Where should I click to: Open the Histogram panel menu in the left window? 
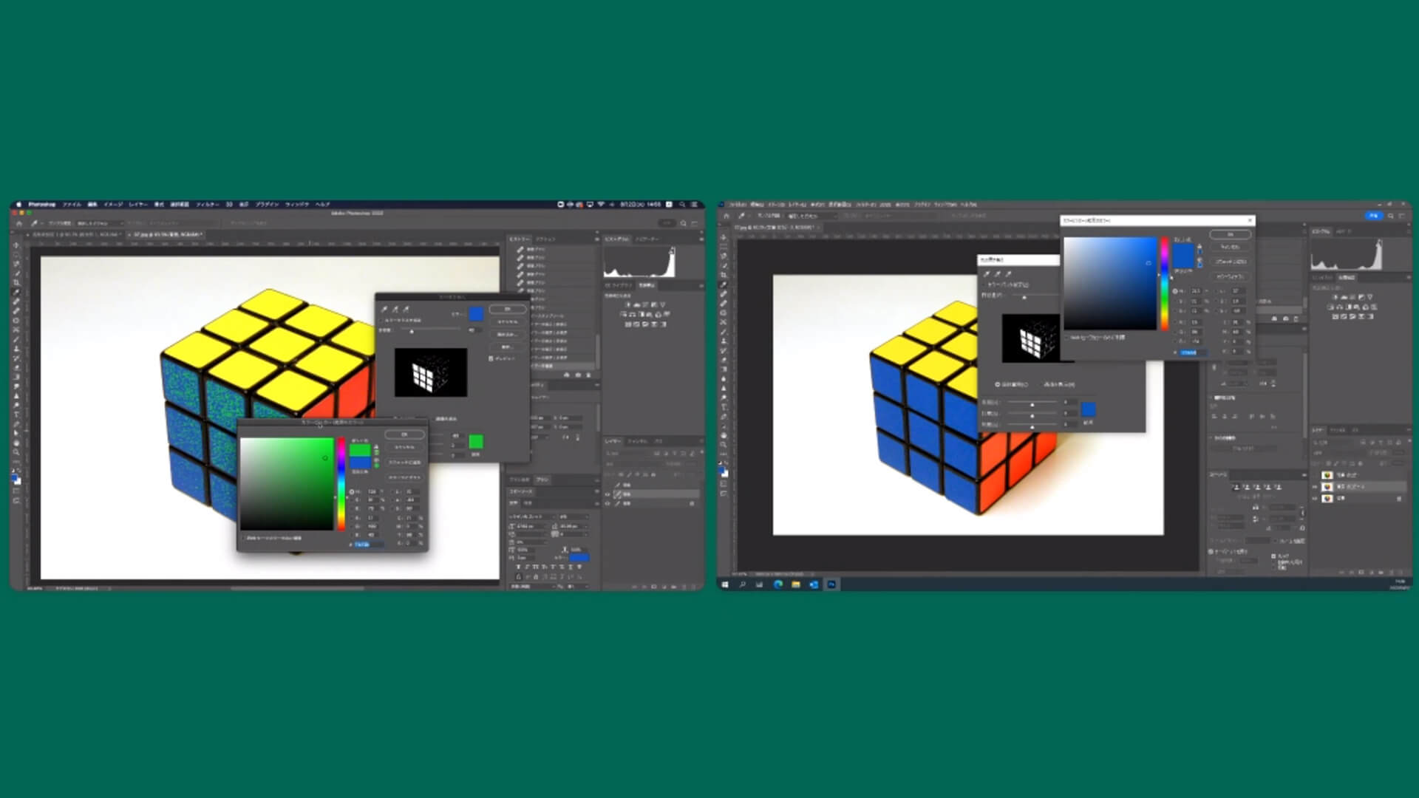[x=701, y=239]
